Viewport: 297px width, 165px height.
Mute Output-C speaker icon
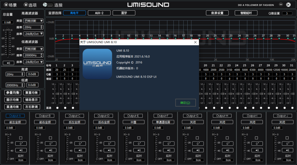(80, 150)
